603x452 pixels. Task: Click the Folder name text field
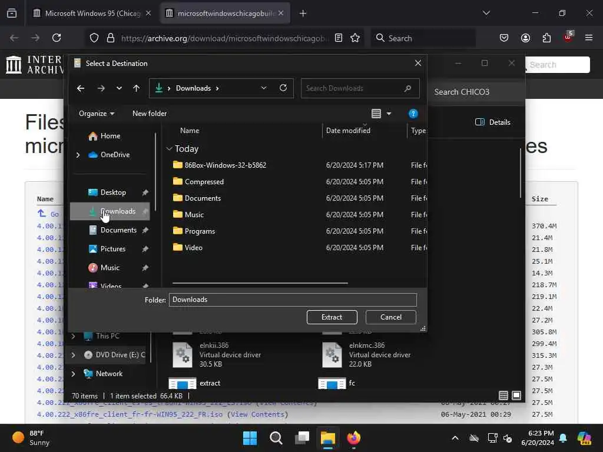click(293, 300)
